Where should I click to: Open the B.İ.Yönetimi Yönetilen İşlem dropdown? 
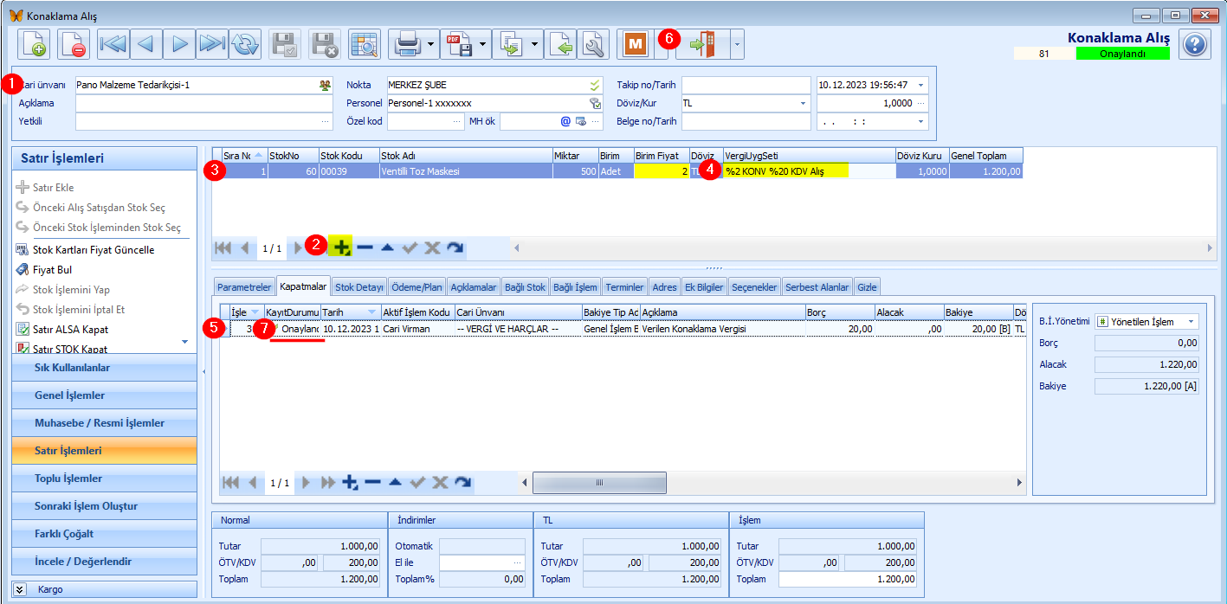1191,322
